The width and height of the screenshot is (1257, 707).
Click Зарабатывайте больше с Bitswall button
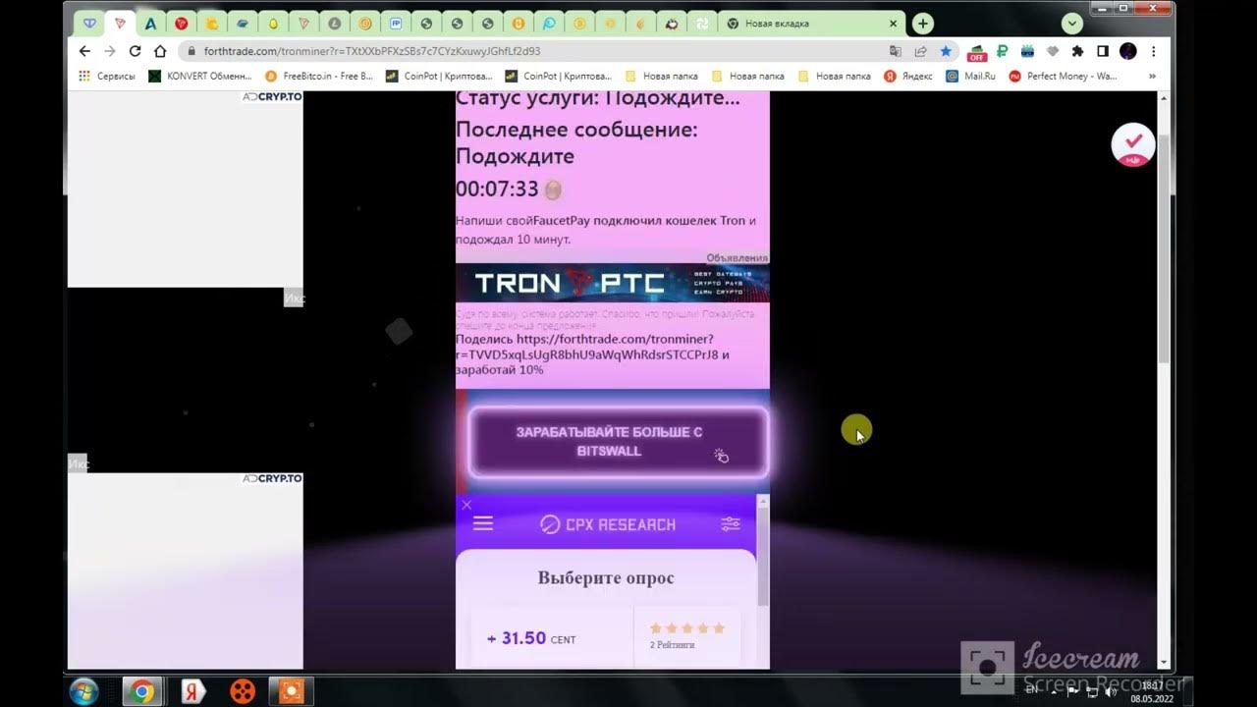[618, 442]
